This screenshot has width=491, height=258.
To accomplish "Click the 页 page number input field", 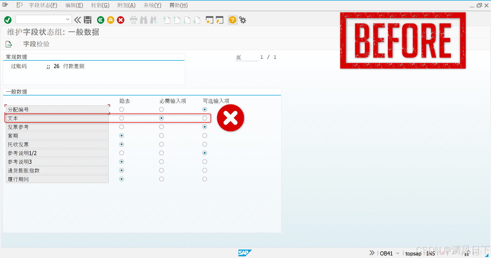I will (247, 57).
